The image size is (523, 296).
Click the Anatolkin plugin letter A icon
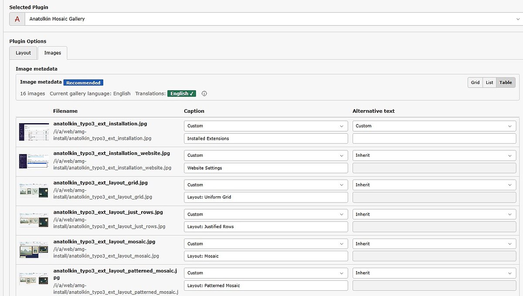(17, 19)
